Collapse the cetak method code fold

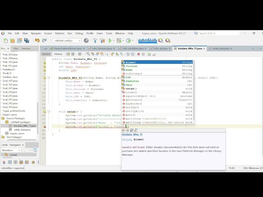coord(48,111)
